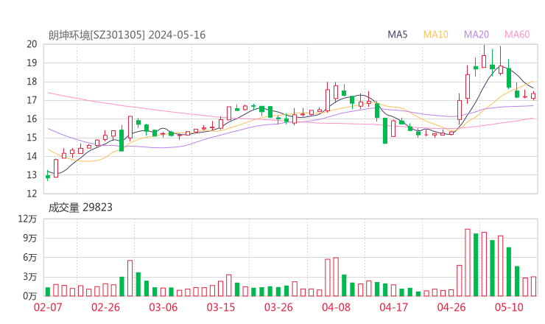Click the price axis value 16
The image size is (545, 324).
(32, 119)
